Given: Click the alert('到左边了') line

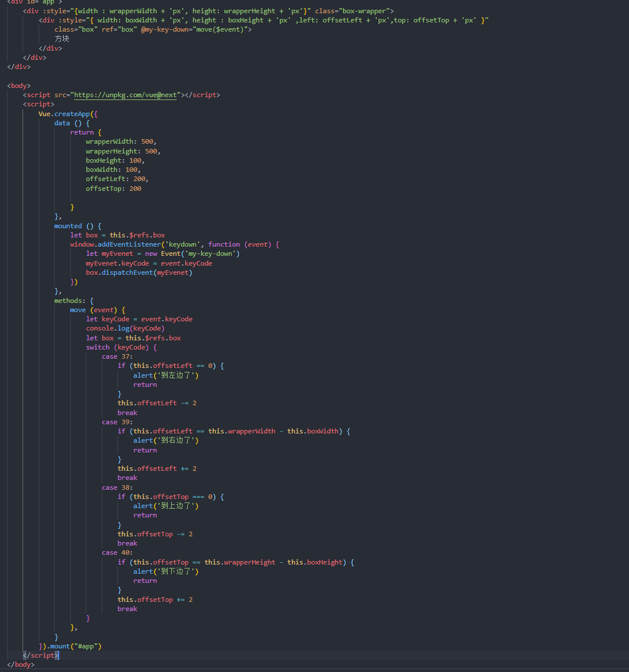Looking at the screenshot, I should (x=165, y=375).
